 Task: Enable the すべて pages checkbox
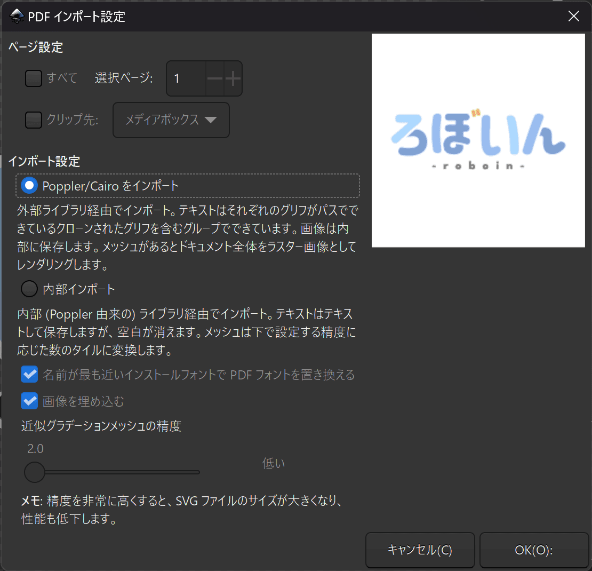[33, 78]
